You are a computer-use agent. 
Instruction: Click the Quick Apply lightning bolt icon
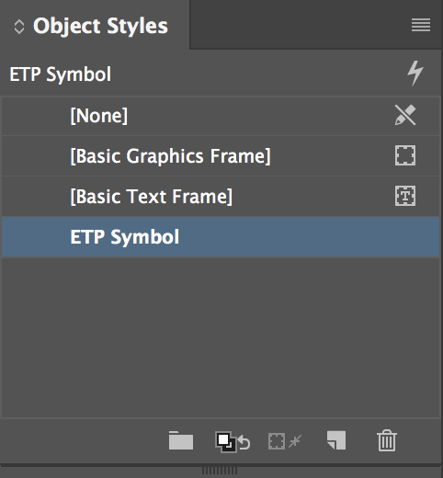[415, 74]
